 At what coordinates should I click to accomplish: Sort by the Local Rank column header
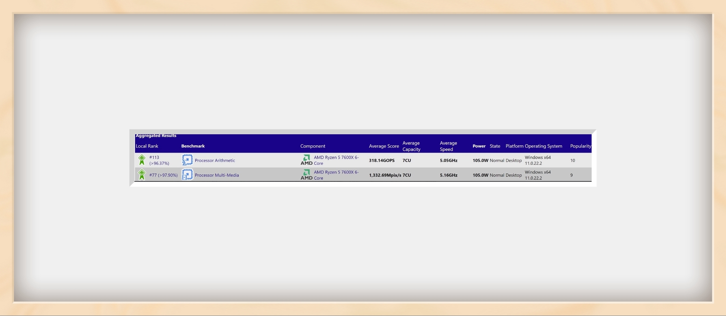pos(147,146)
